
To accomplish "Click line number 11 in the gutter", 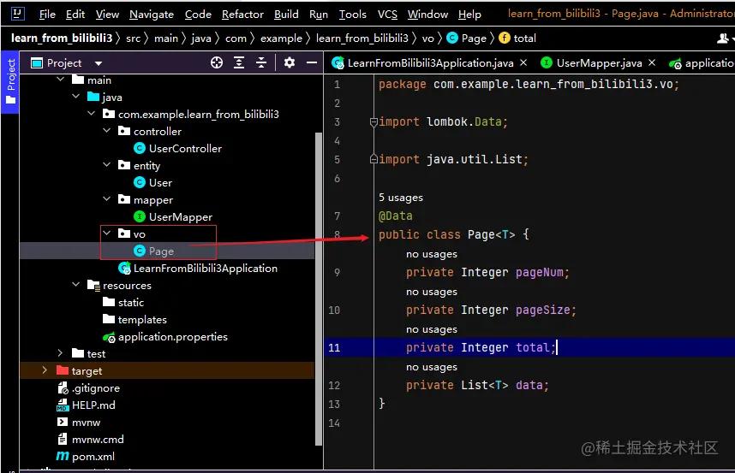I will coord(334,347).
